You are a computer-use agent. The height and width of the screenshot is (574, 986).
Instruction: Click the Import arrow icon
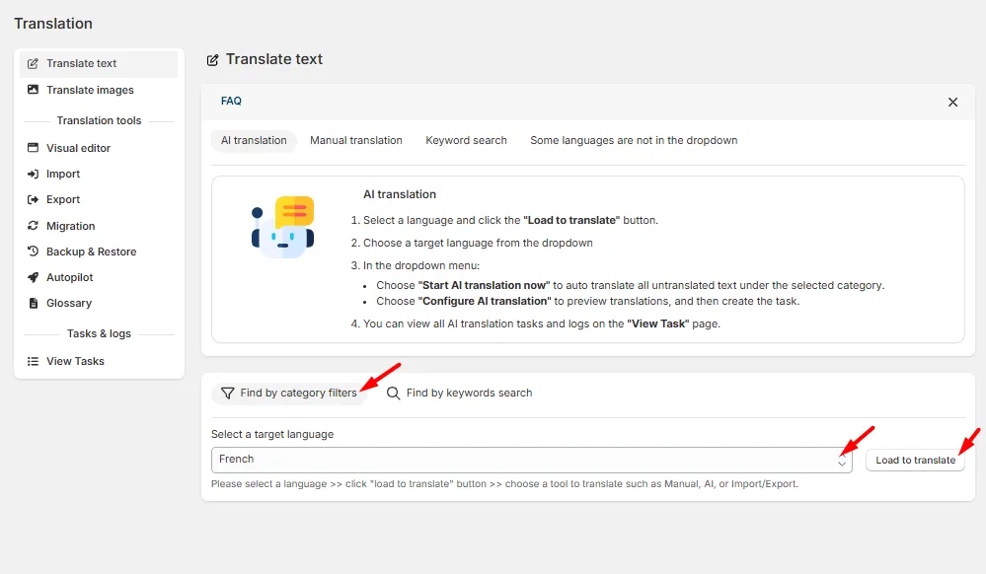(33, 174)
